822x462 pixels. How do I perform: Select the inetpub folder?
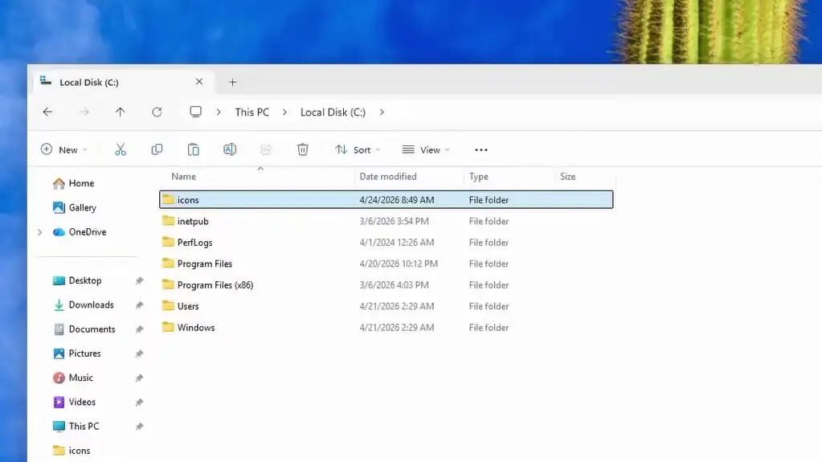pyautogui.click(x=193, y=221)
